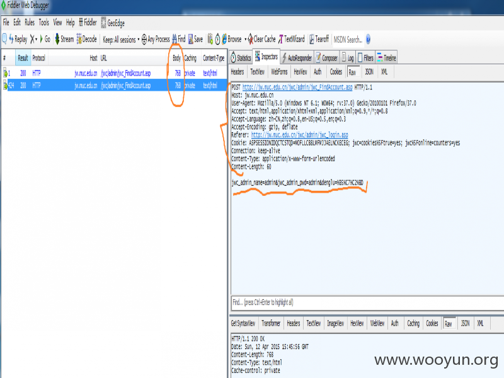Open response Get SyntaxView tab

[x=243, y=323]
